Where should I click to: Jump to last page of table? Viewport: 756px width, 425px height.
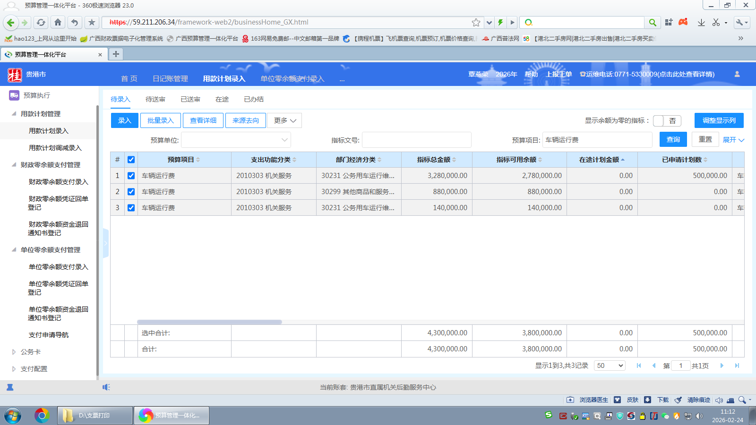[737, 365]
